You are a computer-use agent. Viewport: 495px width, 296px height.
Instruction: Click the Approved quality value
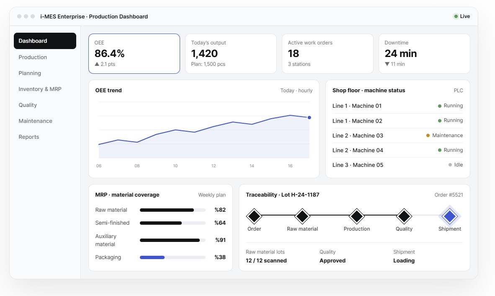(333, 261)
